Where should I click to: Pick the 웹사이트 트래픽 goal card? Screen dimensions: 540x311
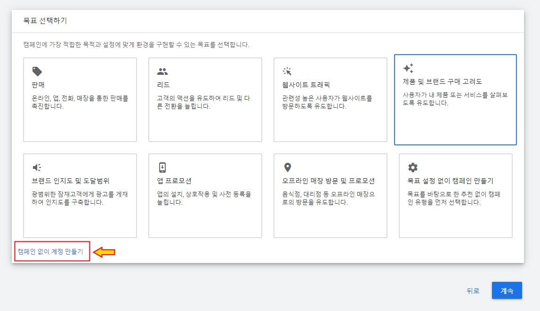(330, 99)
